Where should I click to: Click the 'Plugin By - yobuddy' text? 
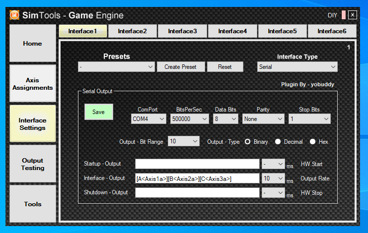(x=307, y=85)
